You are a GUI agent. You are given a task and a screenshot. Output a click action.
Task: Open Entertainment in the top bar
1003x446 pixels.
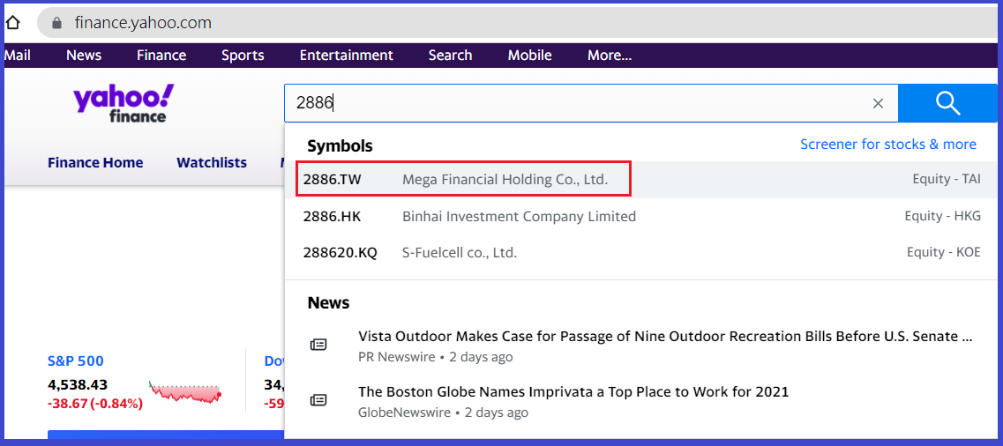pyautogui.click(x=346, y=56)
